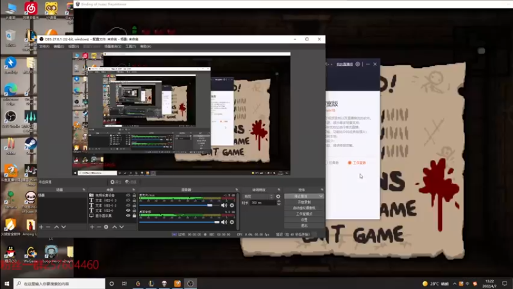Open Steam desktop shortcut

[x=31, y=146]
